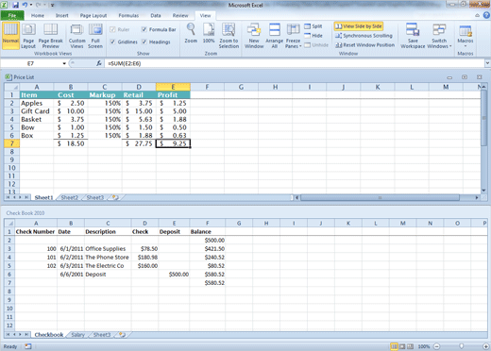Click Page Break Preview status bar icon
Screen dimensions: 491x351
[410, 346]
